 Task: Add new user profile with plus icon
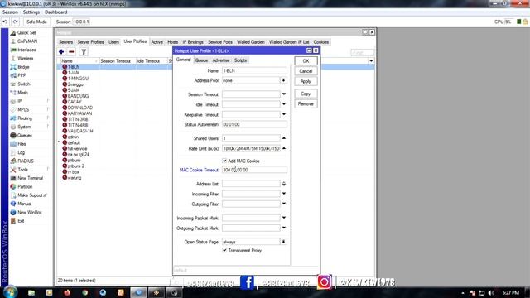pyautogui.click(x=61, y=51)
